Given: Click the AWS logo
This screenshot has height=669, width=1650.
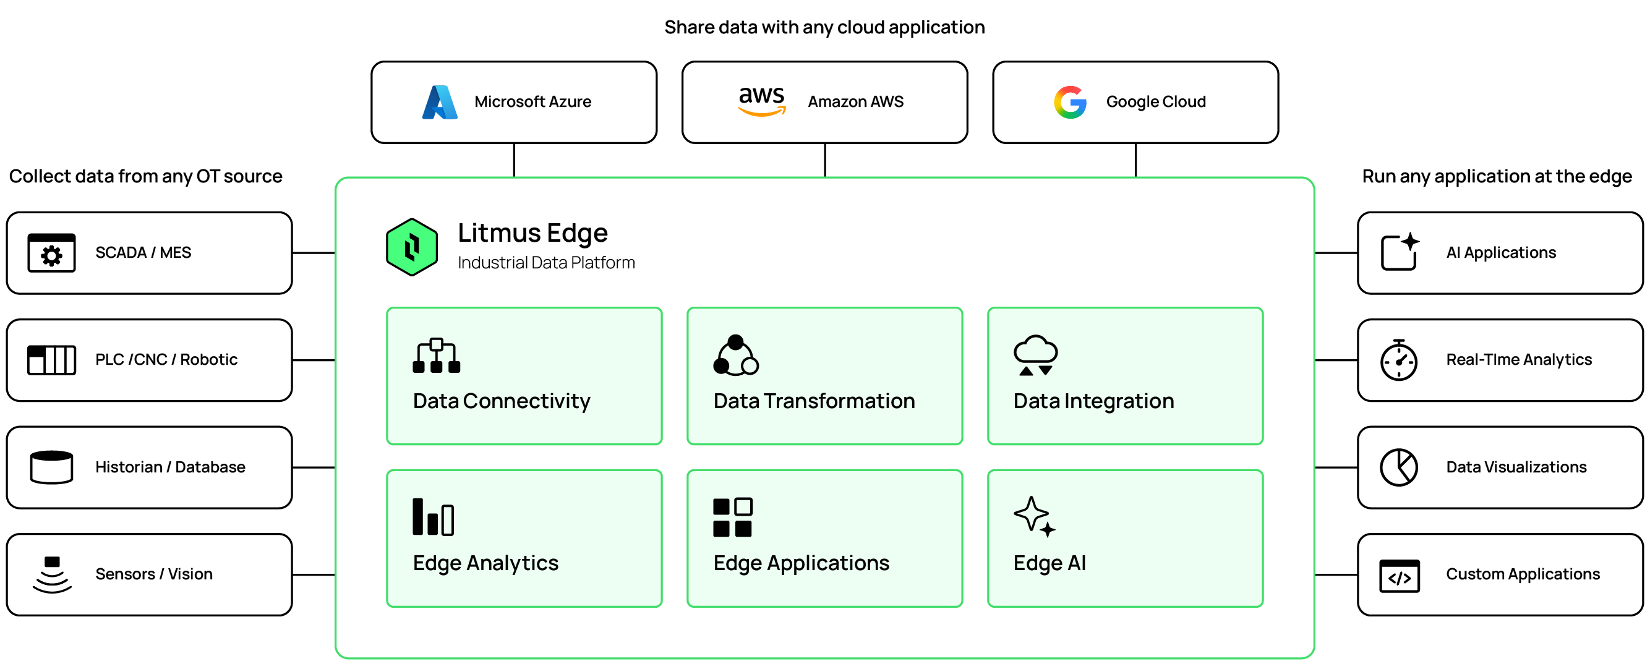Looking at the screenshot, I should [761, 101].
